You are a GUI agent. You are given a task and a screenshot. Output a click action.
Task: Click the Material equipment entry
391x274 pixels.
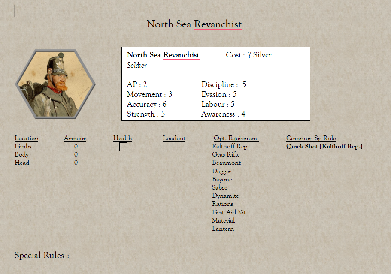(x=224, y=220)
